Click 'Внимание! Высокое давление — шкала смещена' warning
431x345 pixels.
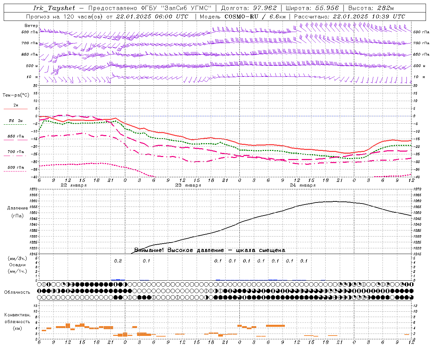[x=209, y=250]
